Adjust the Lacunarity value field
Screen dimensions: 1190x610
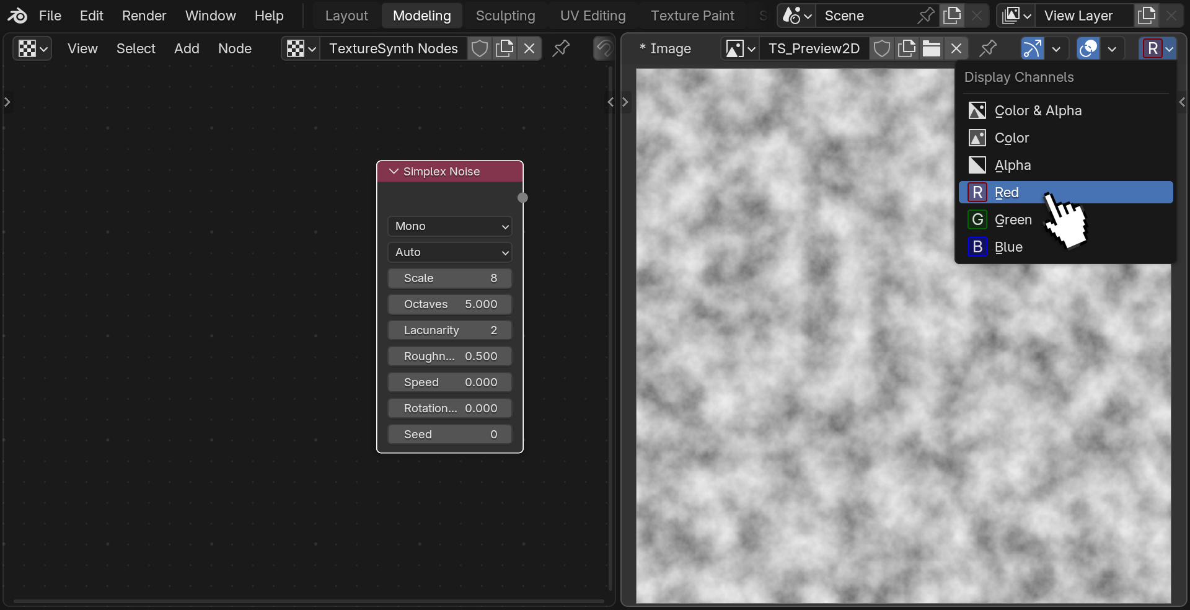point(450,330)
